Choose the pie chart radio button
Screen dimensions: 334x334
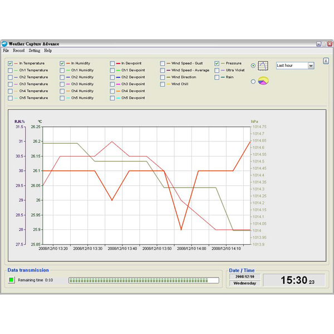tap(253, 81)
